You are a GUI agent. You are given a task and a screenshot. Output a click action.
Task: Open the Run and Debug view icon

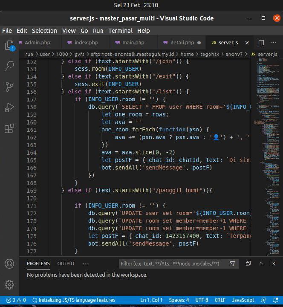(x=9, y=107)
